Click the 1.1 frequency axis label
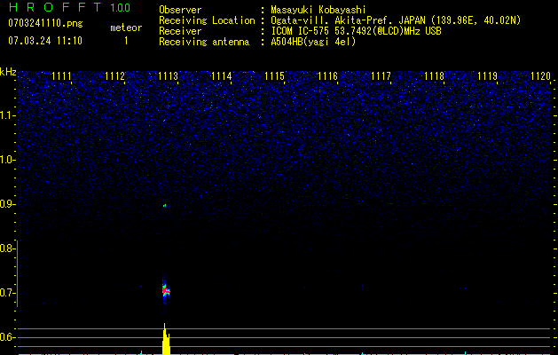Screen dimensions: 558x355 [x=8, y=115]
